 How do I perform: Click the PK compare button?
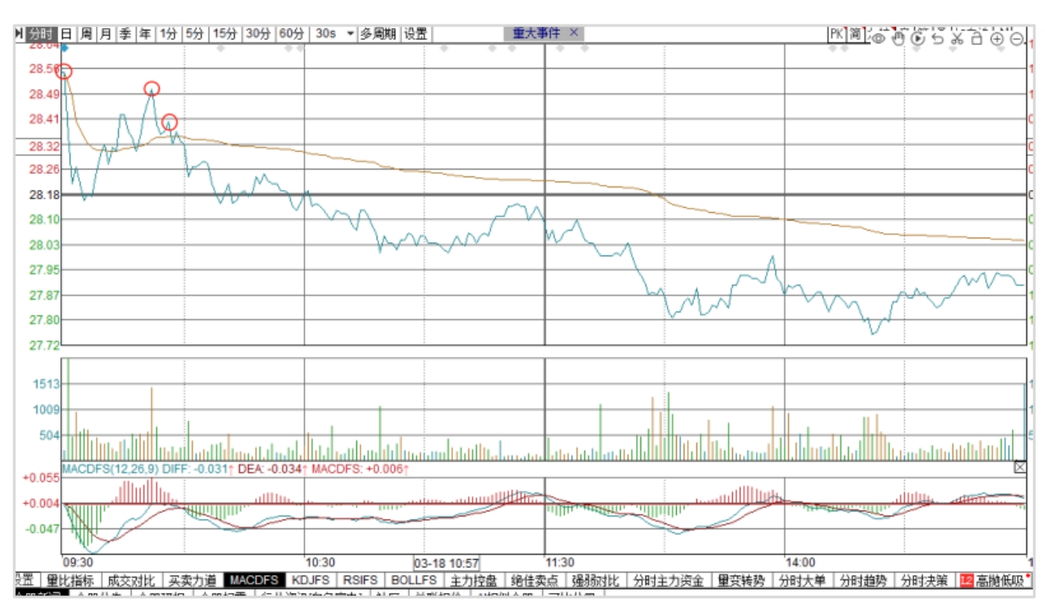point(837,34)
